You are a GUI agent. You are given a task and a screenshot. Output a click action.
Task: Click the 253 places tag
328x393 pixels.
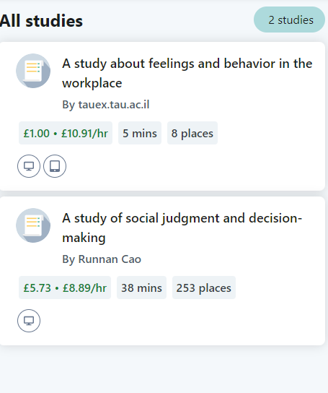[204, 288]
